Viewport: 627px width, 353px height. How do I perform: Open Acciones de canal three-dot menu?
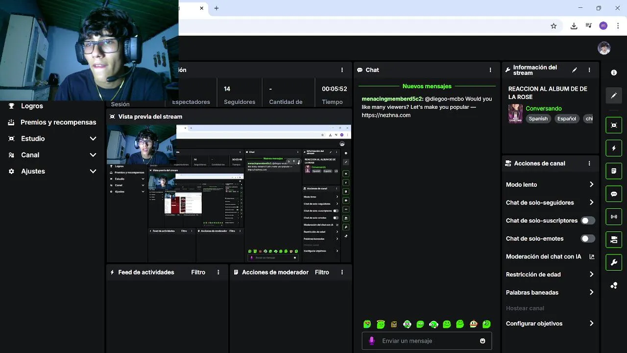[589, 163]
